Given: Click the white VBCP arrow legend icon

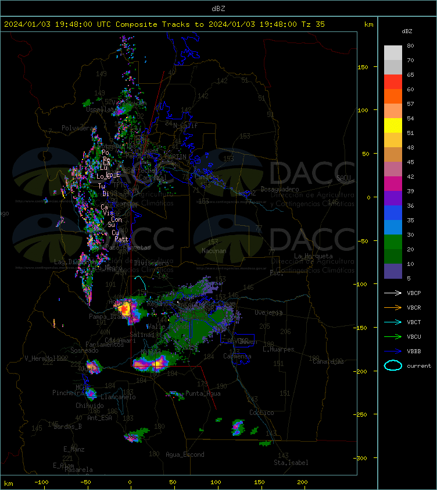Looking at the screenshot, I should (x=393, y=293).
